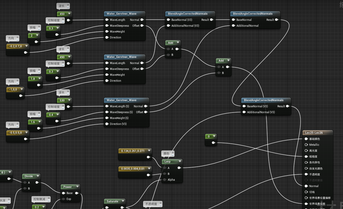This screenshot has height=209, width=343.
Task: Click the WaveHeight (S) input pin
Action: pos(107,118)
